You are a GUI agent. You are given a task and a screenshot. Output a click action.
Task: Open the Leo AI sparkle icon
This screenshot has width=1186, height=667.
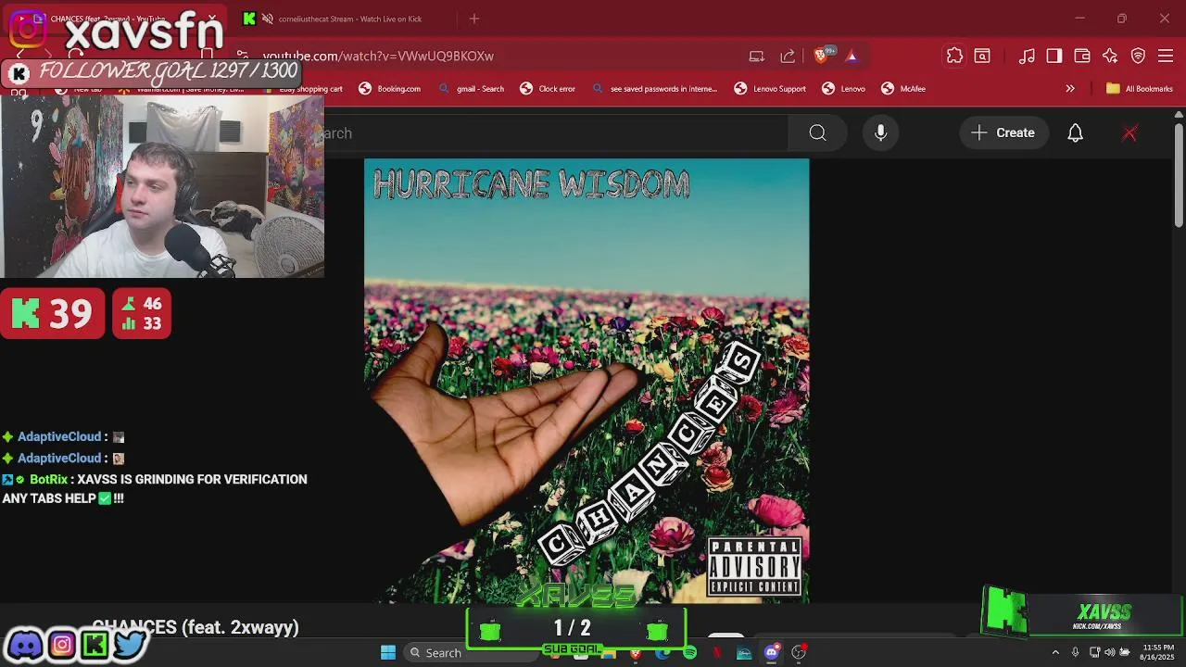[x=1110, y=57]
